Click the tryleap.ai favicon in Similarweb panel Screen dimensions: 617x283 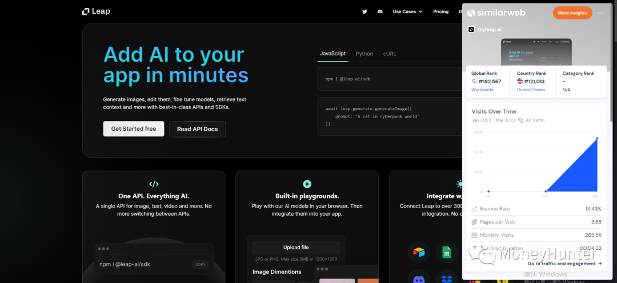tap(471, 30)
